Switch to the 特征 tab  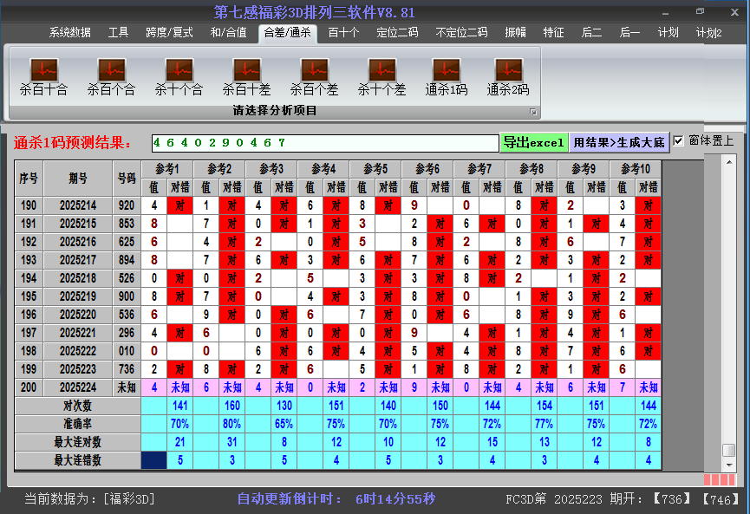pos(553,33)
